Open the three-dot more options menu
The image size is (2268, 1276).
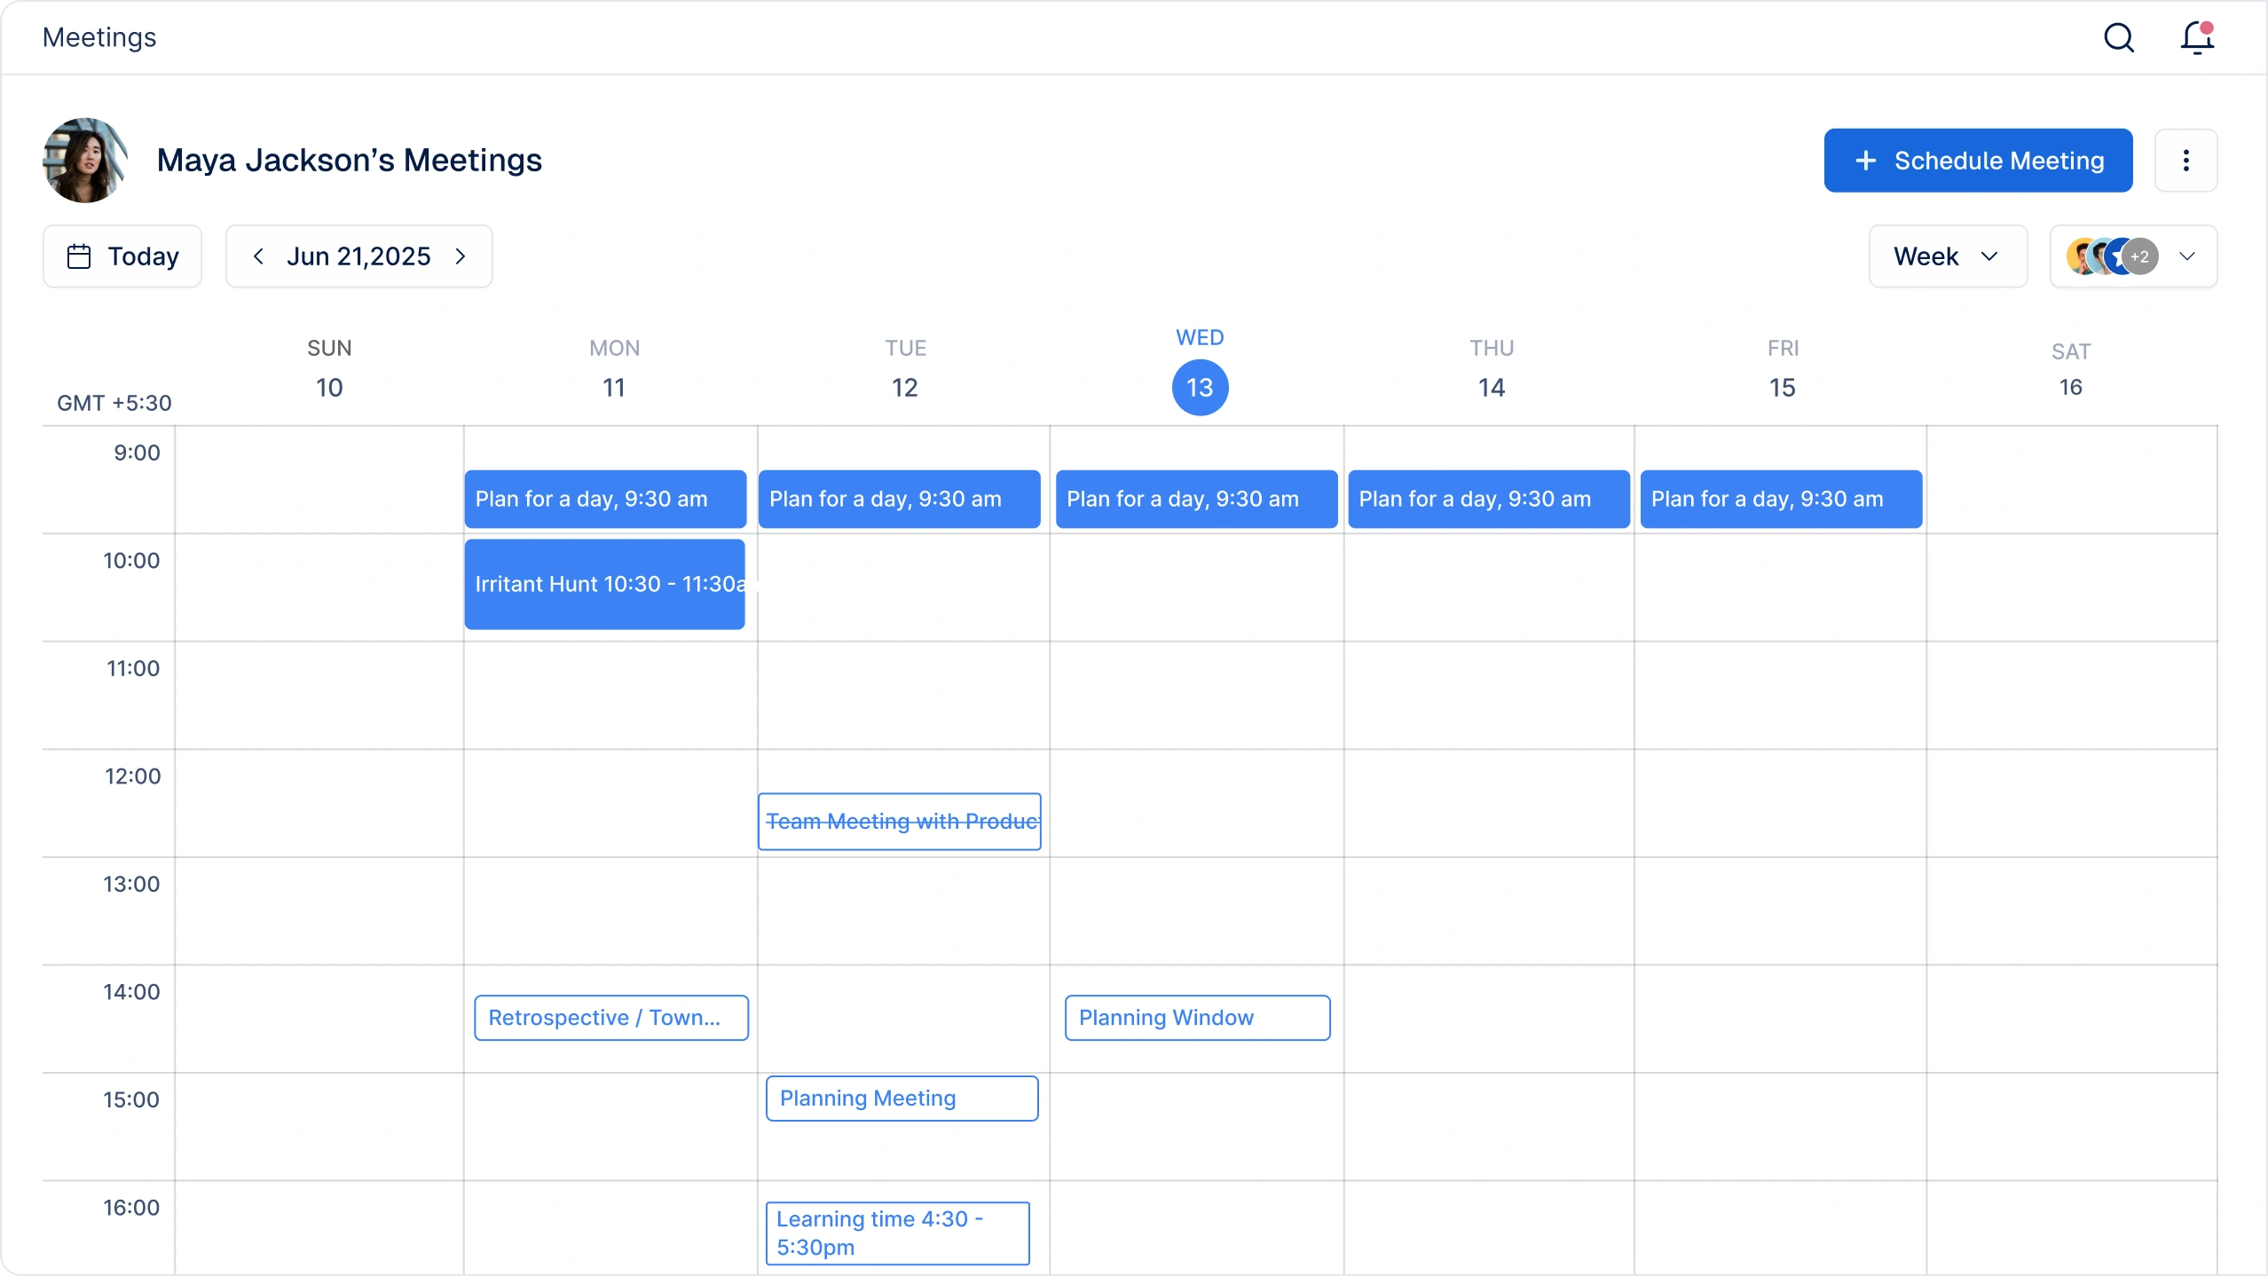[x=2185, y=161]
